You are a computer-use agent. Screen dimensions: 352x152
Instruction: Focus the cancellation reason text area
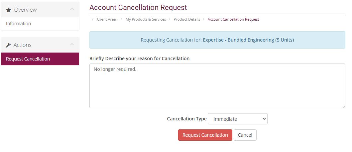tap(217, 86)
